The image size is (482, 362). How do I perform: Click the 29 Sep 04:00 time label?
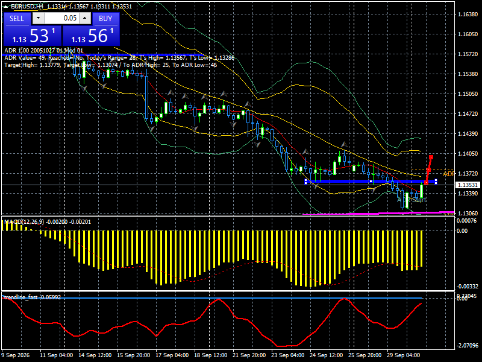403,355
